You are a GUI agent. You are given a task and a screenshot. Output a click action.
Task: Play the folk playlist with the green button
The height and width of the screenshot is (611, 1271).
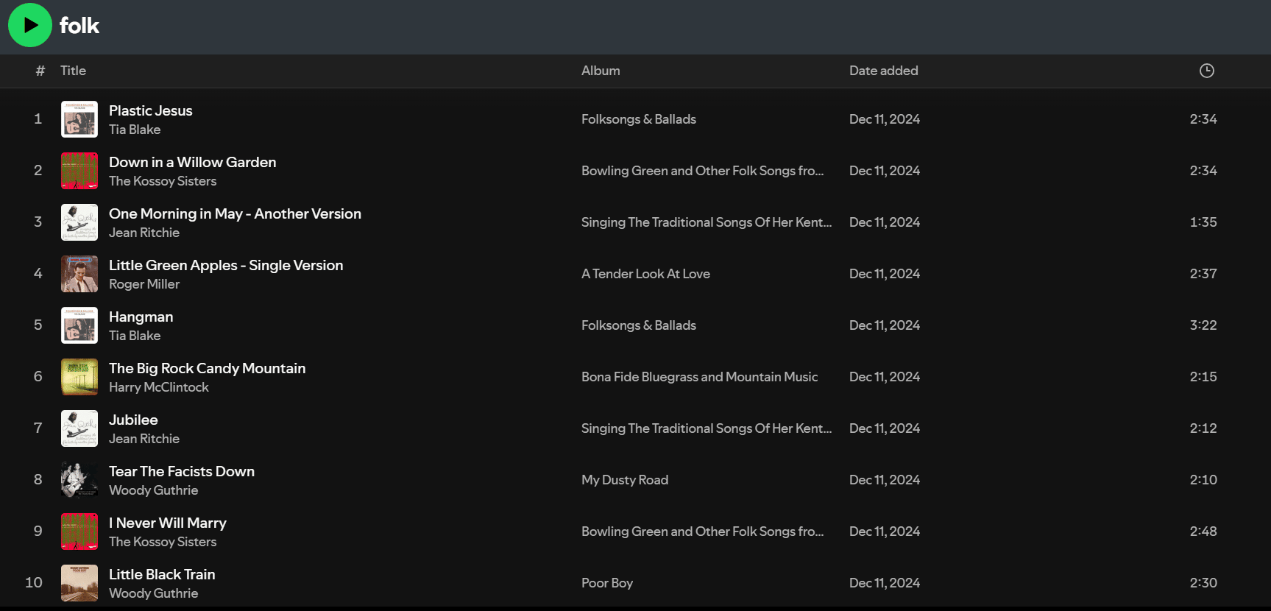[x=30, y=25]
